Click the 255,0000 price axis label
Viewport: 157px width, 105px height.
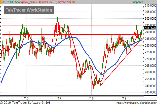150,79
